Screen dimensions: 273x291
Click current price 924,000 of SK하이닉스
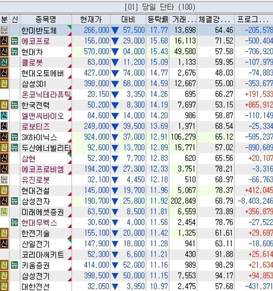click(96, 137)
